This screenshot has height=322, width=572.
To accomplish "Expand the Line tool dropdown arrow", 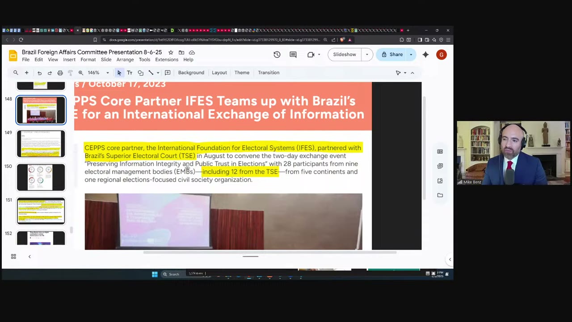I will coord(158,73).
